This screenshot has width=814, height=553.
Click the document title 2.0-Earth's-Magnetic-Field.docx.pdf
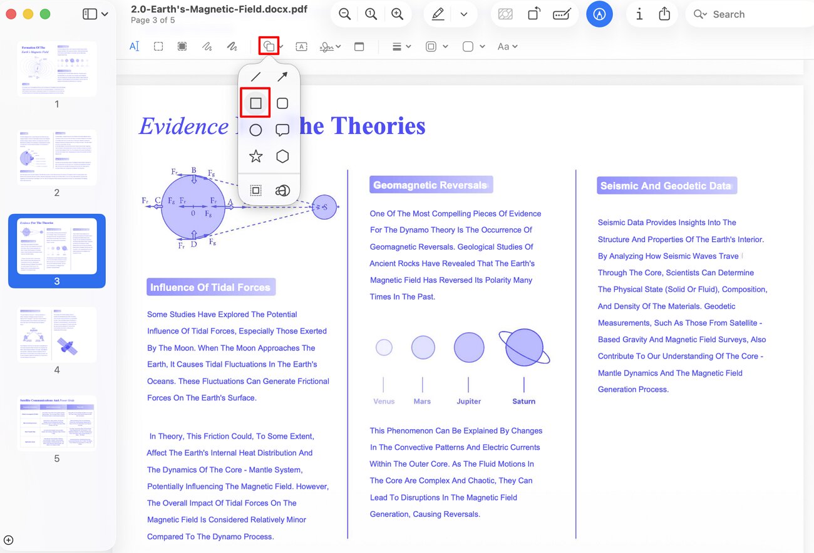pos(219,9)
